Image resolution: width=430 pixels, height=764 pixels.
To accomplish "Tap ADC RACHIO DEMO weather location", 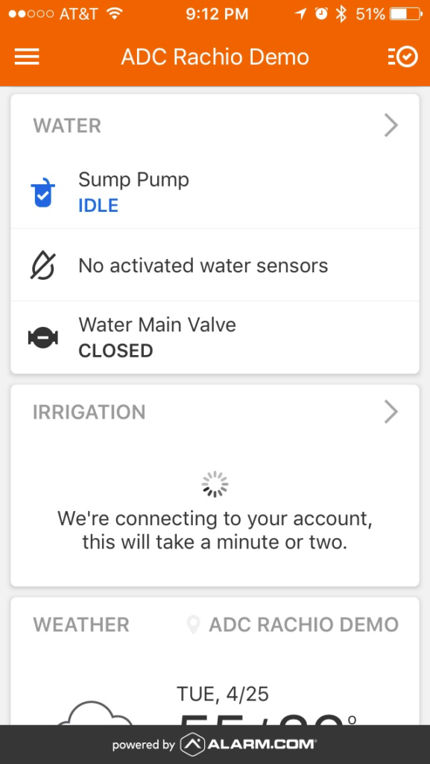I will click(303, 624).
